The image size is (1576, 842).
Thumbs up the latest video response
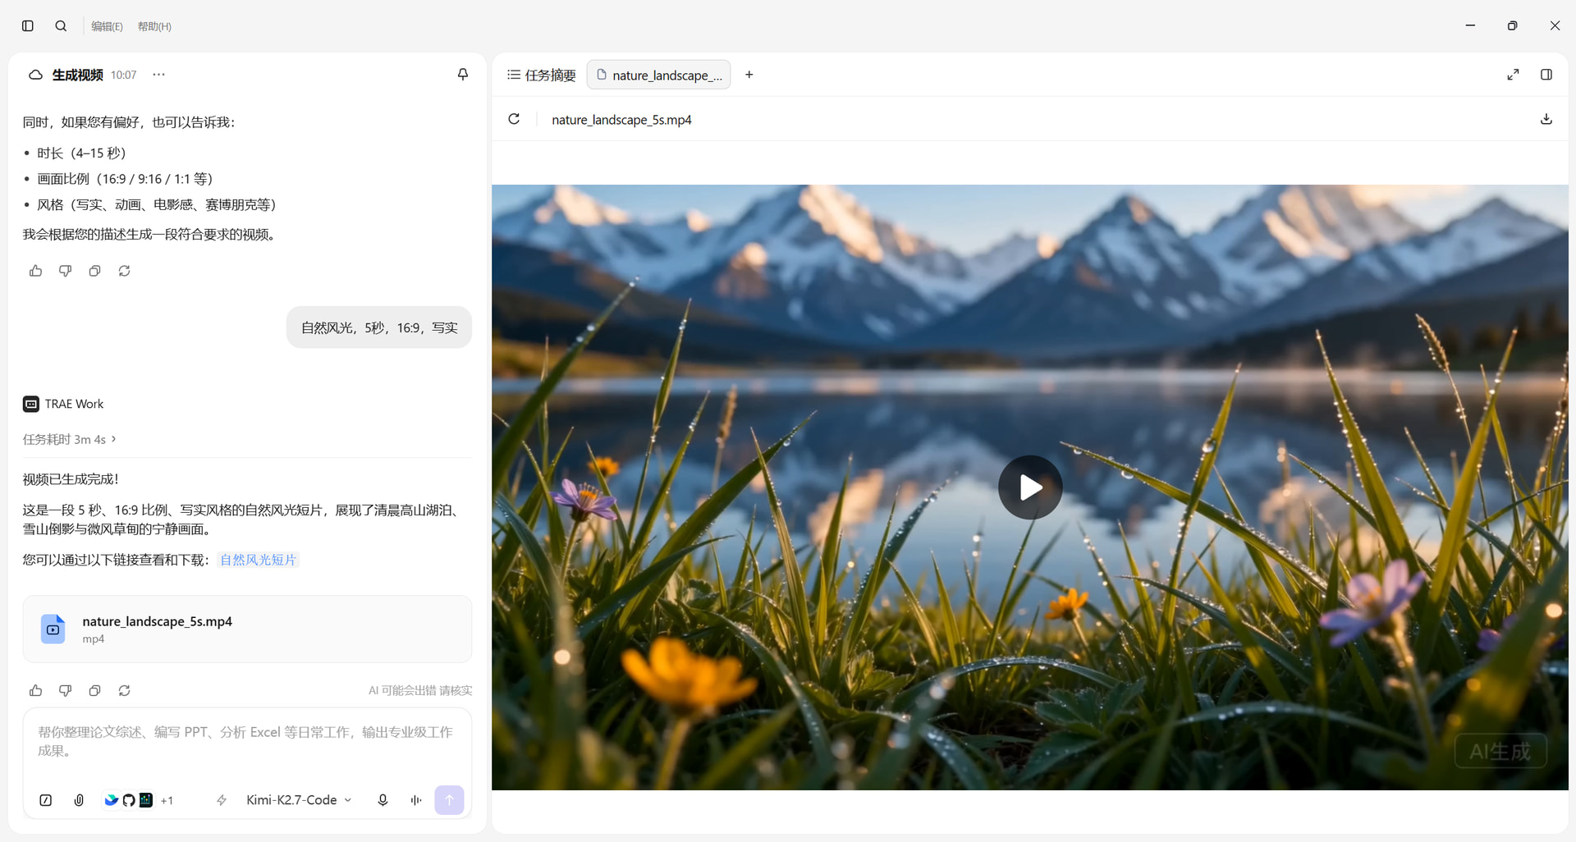coord(35,690)
